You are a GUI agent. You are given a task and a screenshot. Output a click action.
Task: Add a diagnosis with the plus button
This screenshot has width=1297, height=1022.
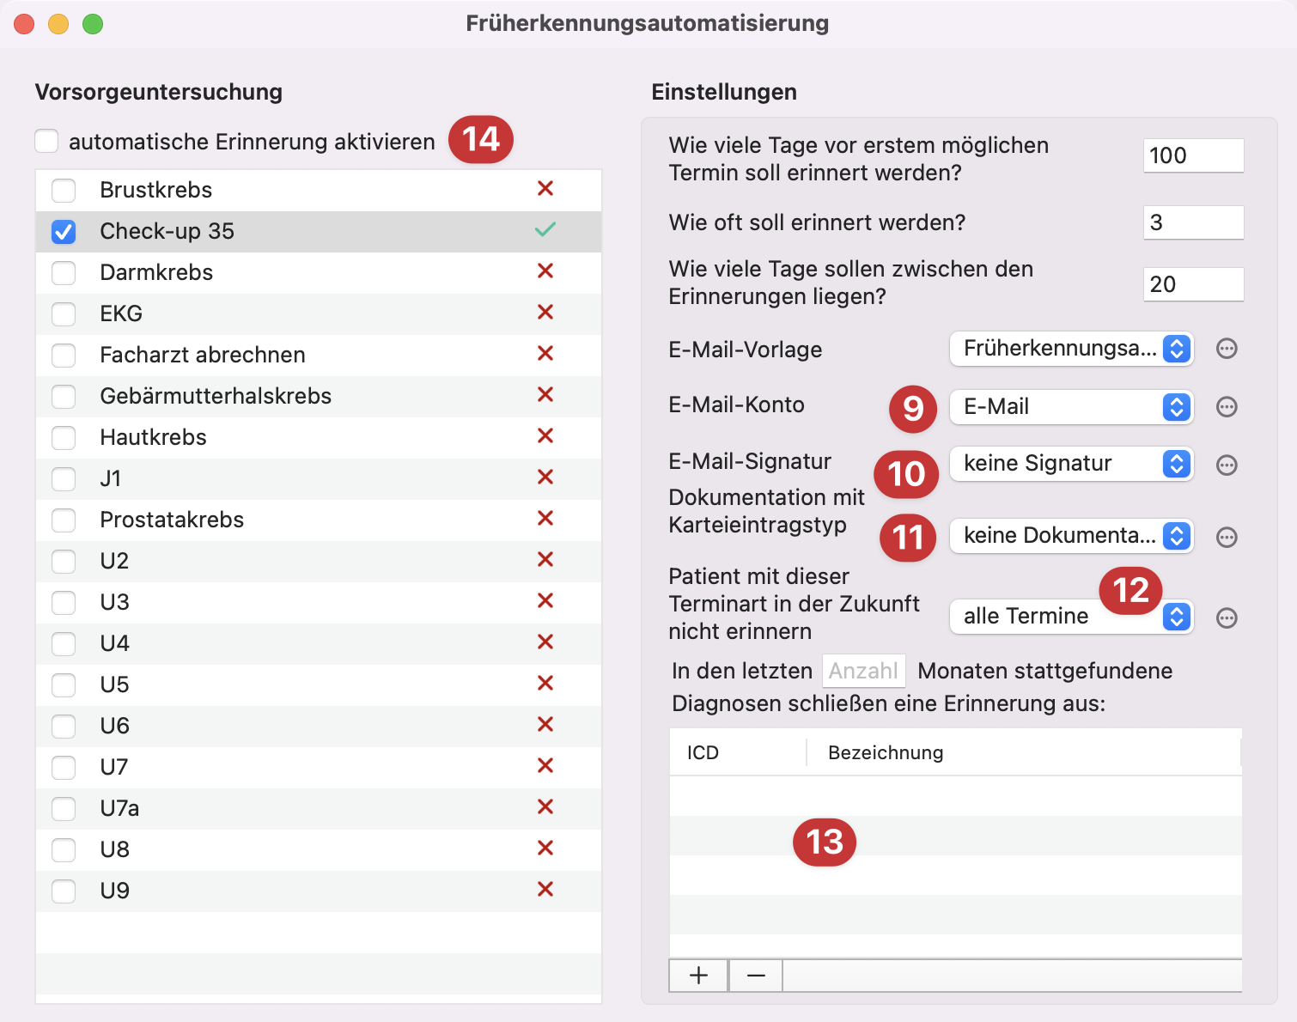(x=698, y=976)
